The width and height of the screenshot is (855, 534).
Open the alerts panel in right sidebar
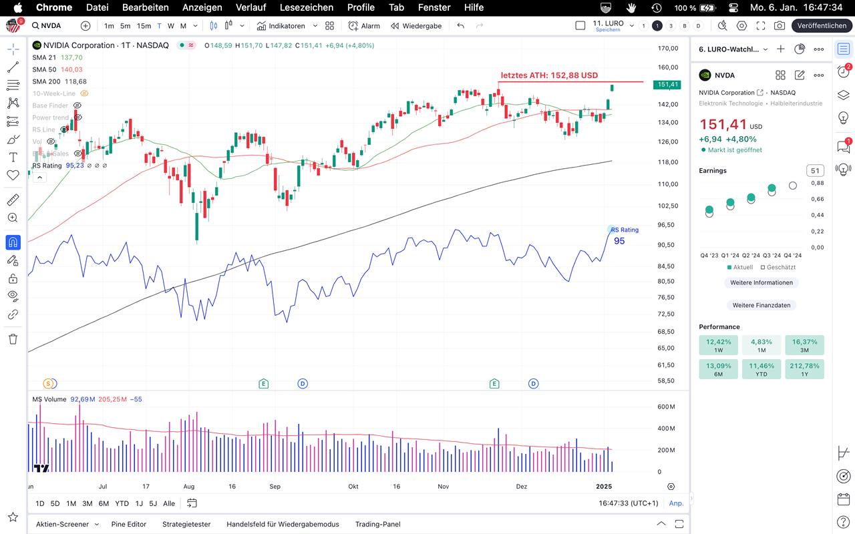point(844,71)
